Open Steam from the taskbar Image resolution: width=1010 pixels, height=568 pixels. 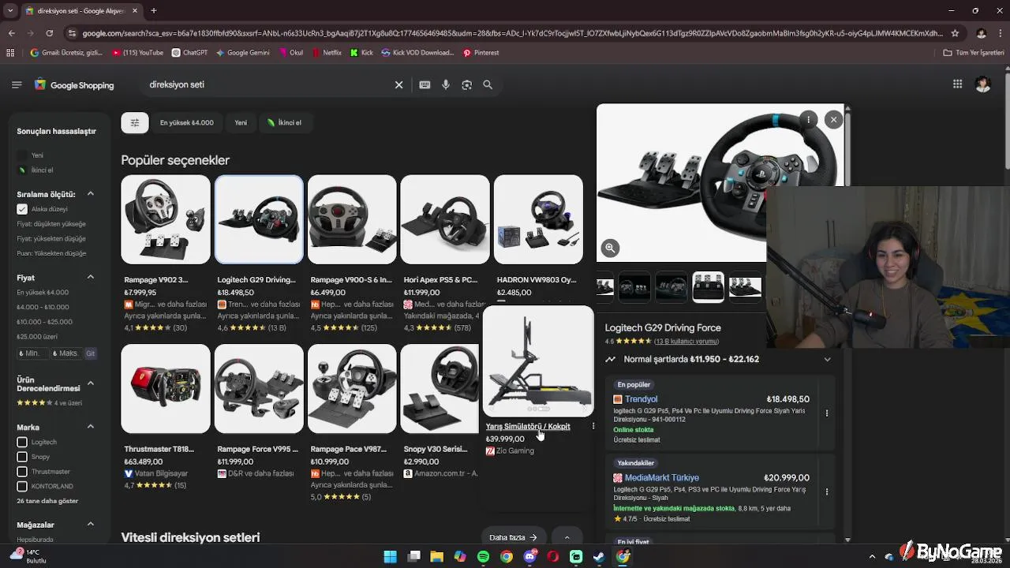click(600, 557)
